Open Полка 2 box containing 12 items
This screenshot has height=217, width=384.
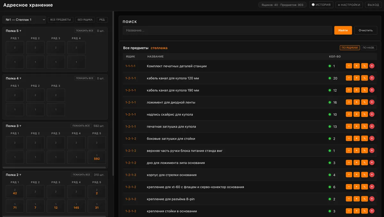[x=56, y=206]
